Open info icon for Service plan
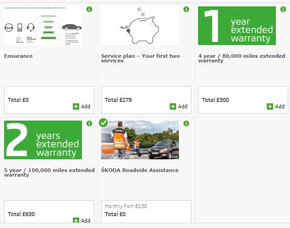Viewport: 290px width, 228px height. coord(186,9)
